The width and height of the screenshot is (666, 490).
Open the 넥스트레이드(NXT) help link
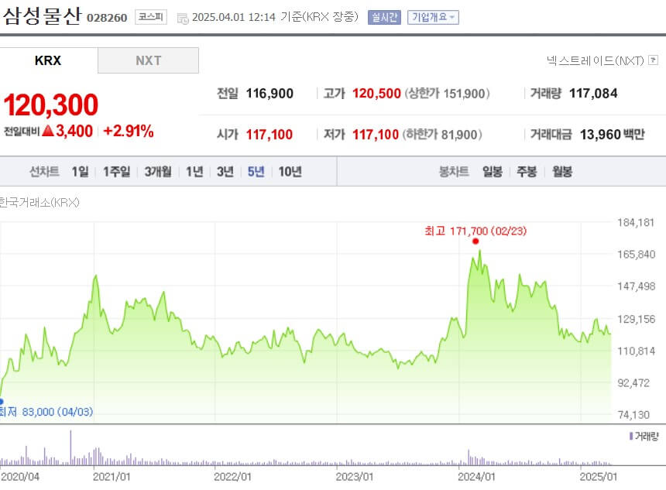[x=595, y=60]
